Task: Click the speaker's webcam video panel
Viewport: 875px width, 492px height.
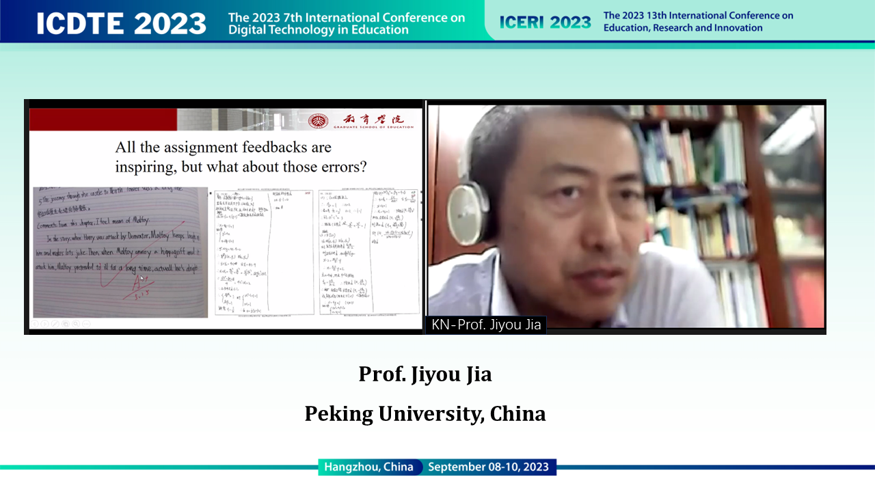Action: (626, 215)
